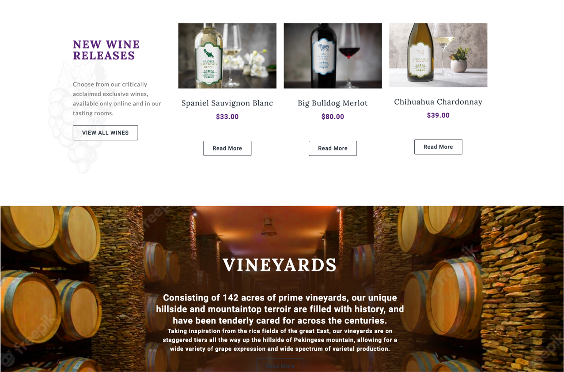Click the $33.00 price
Image resolution: width=564 pixels, height=372 pixels.
tap(227, 116)
